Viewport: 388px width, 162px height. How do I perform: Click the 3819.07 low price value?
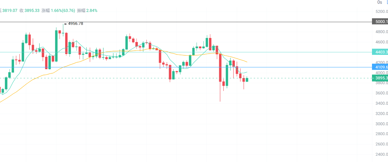10,10
